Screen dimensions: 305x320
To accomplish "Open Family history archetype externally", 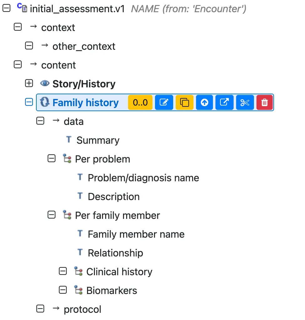I will coord(224,102).
